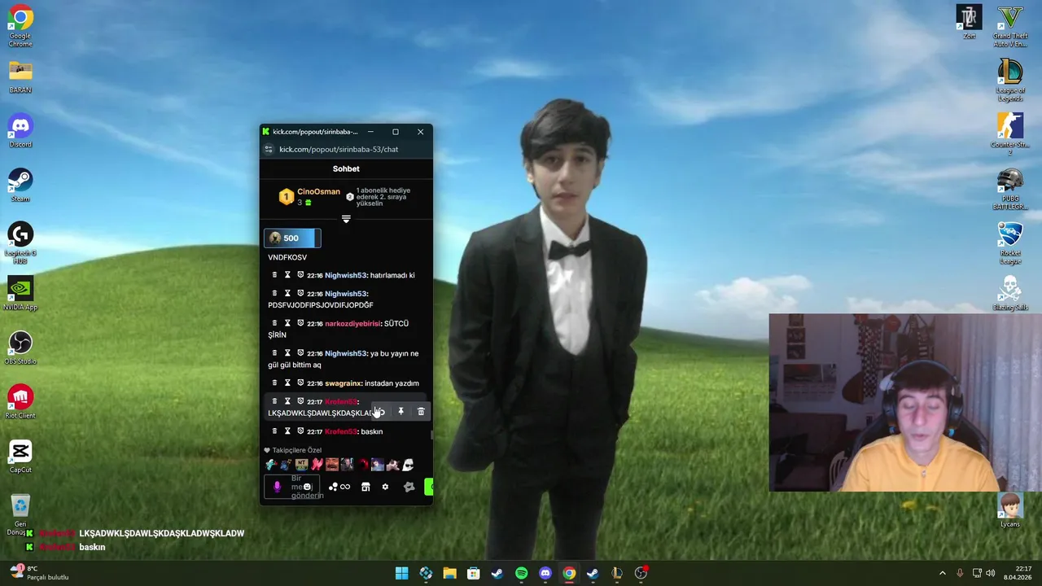Open Windows Start menu

(x=402, y=573)
